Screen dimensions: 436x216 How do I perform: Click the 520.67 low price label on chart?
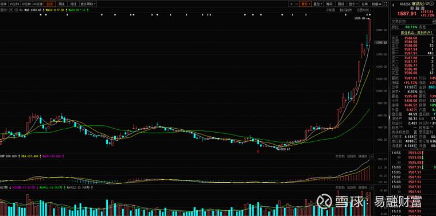click(285, 149)
